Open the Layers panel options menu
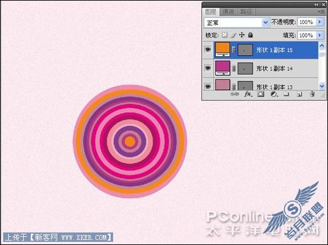328x245 pixels. pos(321,12)
